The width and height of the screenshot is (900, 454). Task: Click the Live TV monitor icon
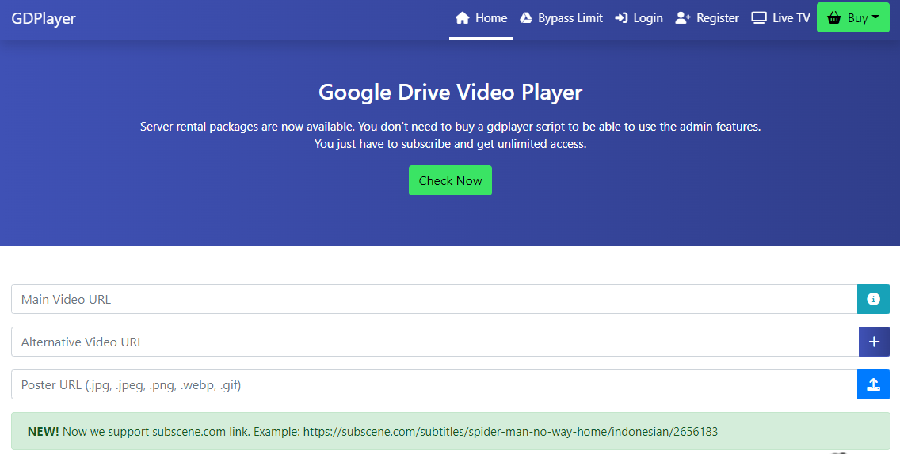click(x=759, y=18)
